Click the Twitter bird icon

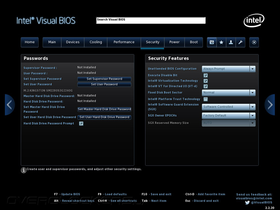[x=247, y=203]
